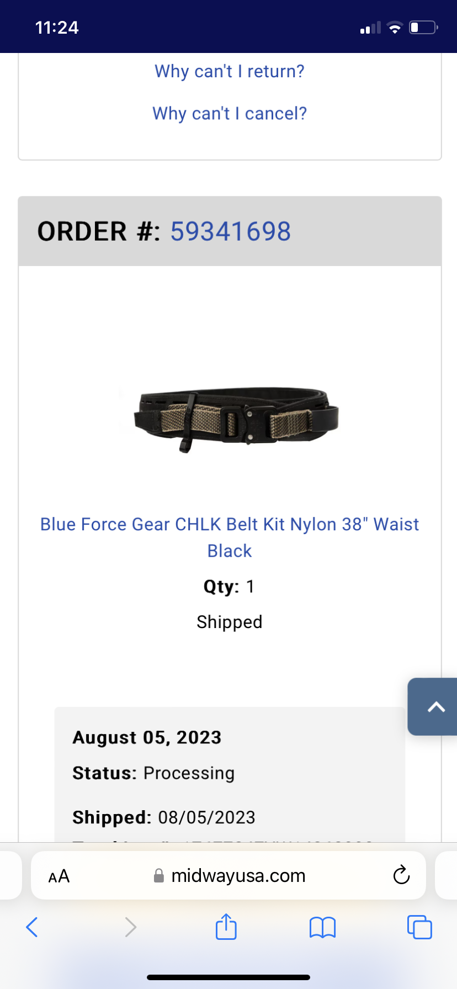Viewport: 457px width, 989px height.
Task: Tap the clock time in status bar
Action: [57, 28]
